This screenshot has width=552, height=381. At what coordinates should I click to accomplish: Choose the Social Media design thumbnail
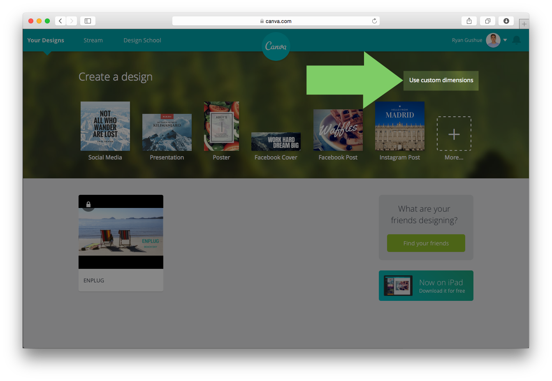[x=105, y=126]
